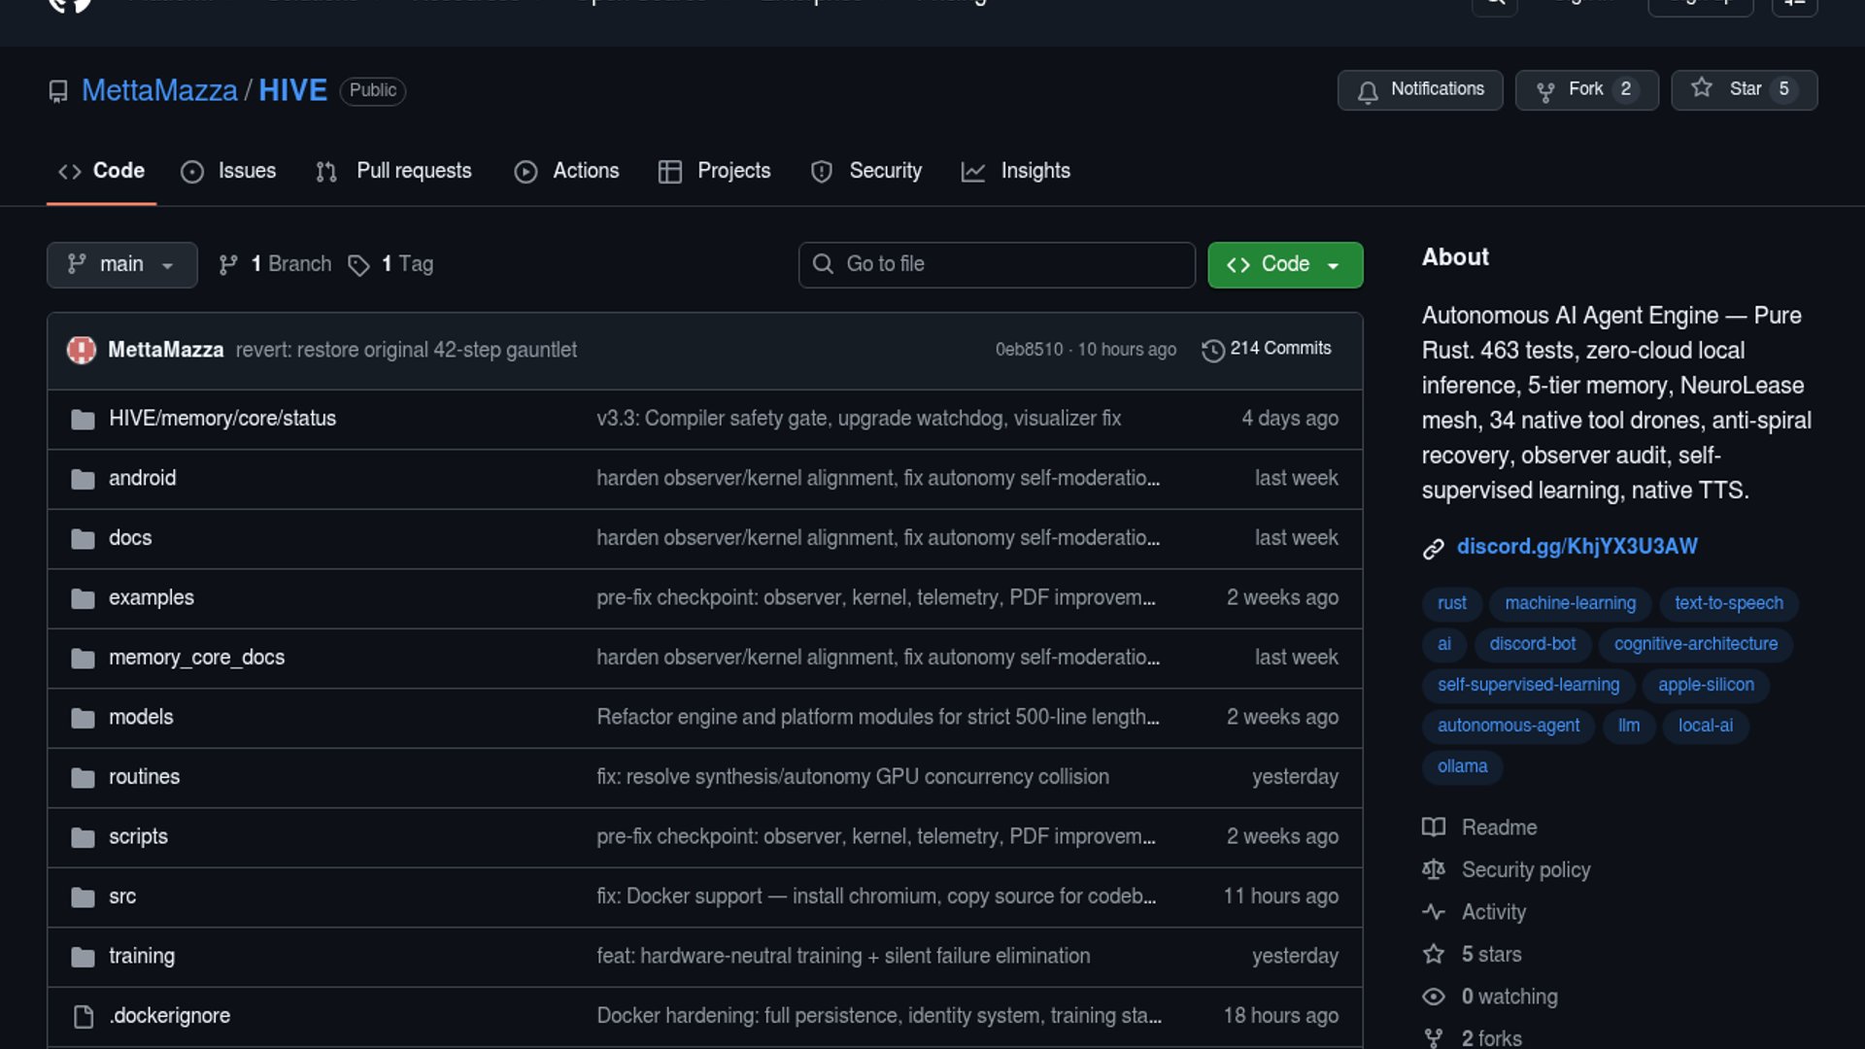
Task: View the 1 Tag link
Action: point(407,264)
